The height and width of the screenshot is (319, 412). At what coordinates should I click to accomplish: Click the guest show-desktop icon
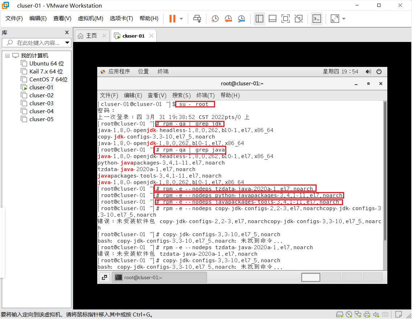point(104,277)
